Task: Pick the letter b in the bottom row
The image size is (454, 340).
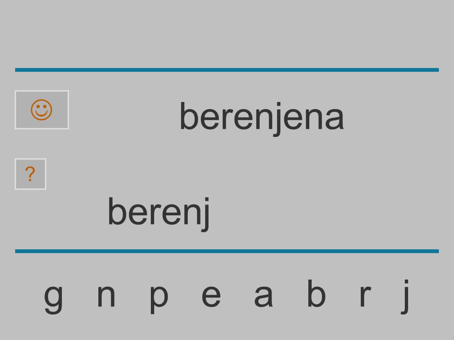Action: pyautogui.click(x=316, y=293)
